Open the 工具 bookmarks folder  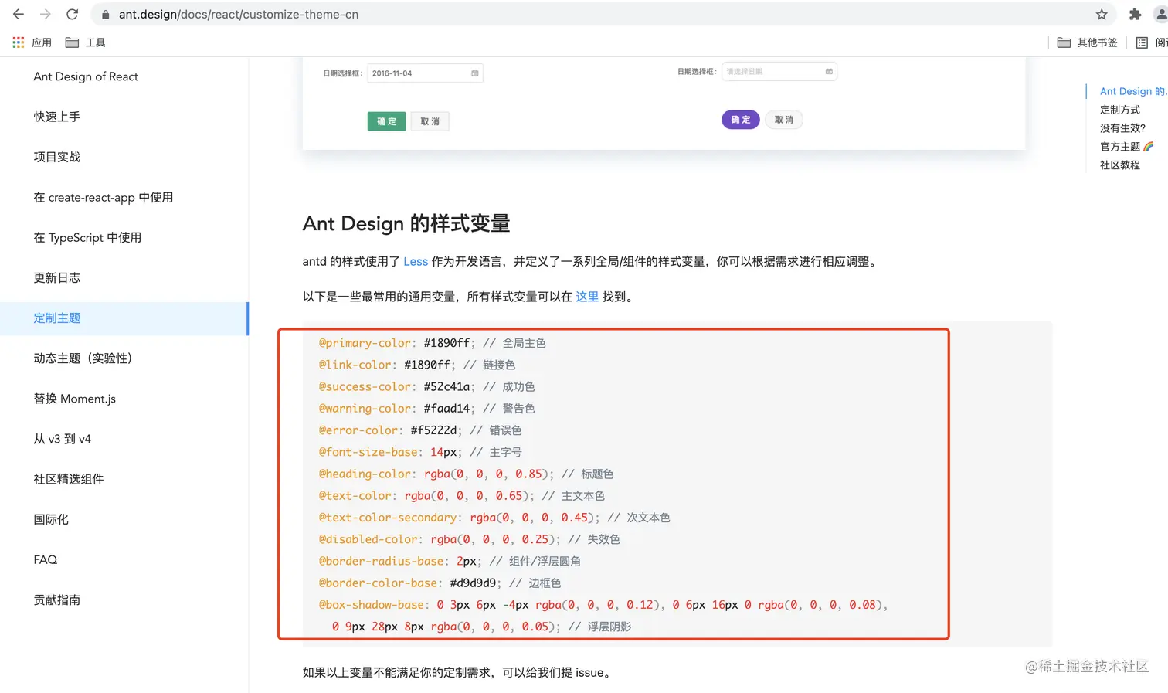[x=85, y=42]
